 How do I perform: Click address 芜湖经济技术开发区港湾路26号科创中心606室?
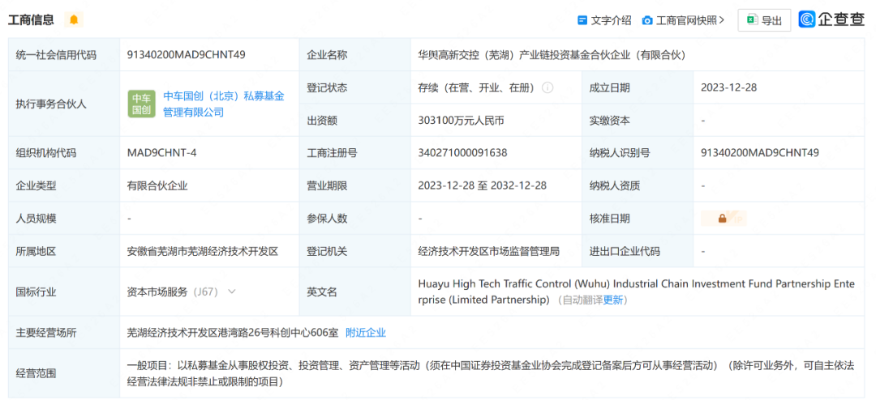point(233,333)
